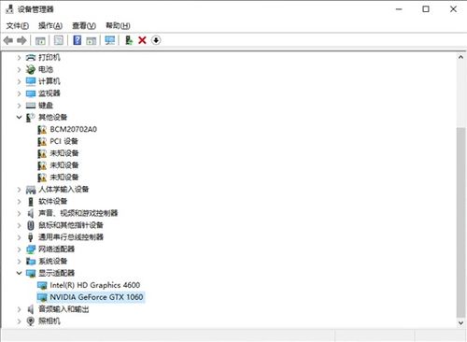Screen dimensions: 467x342
Task: Select NVIDIA GeForce GTX 1060
Action: 96,297
